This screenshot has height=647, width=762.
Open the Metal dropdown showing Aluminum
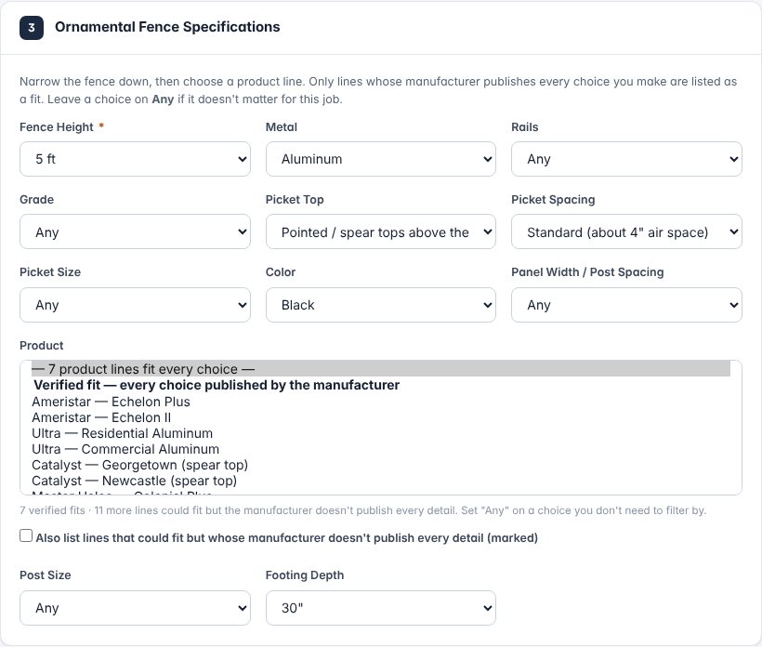click(380, 159)
